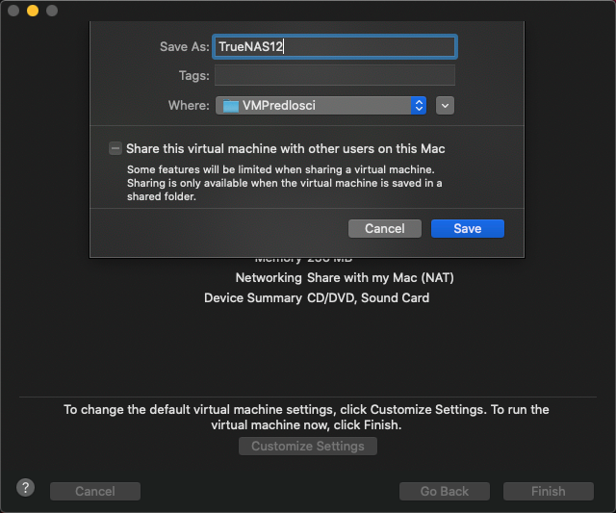
Task: Click the Finish button
Action: (548, 492)
